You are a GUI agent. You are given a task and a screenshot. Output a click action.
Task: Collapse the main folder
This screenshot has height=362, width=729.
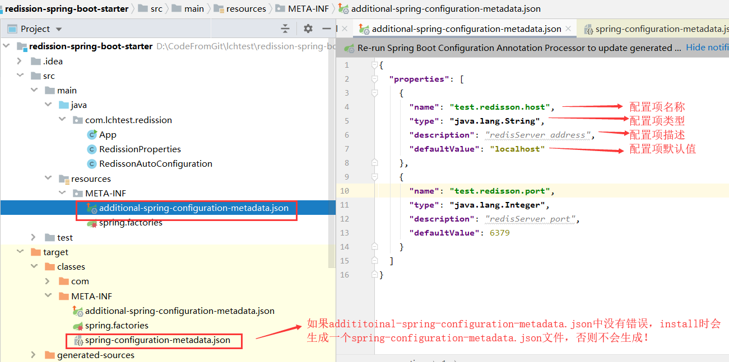(34, 90)
